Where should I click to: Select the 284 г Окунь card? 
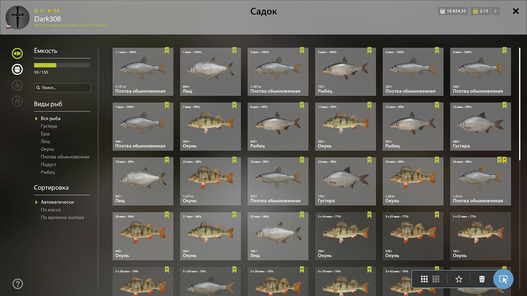211,236
